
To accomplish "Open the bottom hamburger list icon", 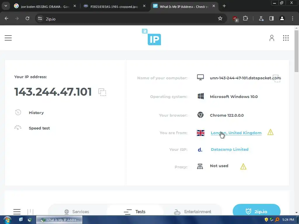I will pyautogui.click(x=17, y=212).
